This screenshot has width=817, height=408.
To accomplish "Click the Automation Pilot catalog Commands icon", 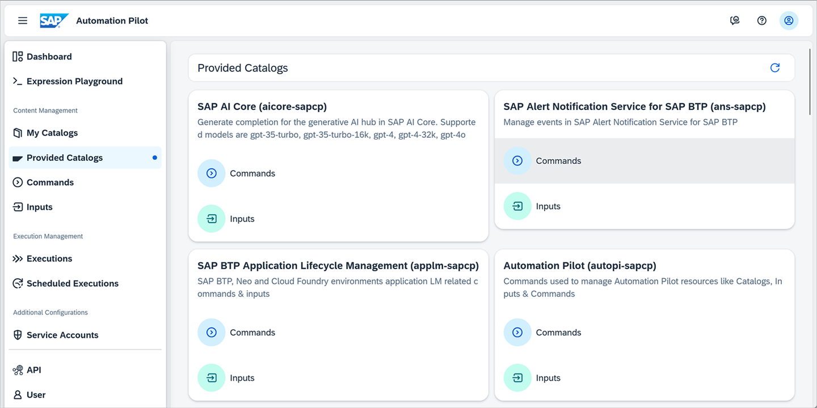I will 517,333.
